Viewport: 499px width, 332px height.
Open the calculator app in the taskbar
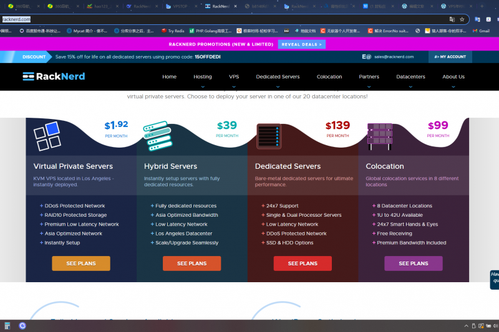click(7, 326)
